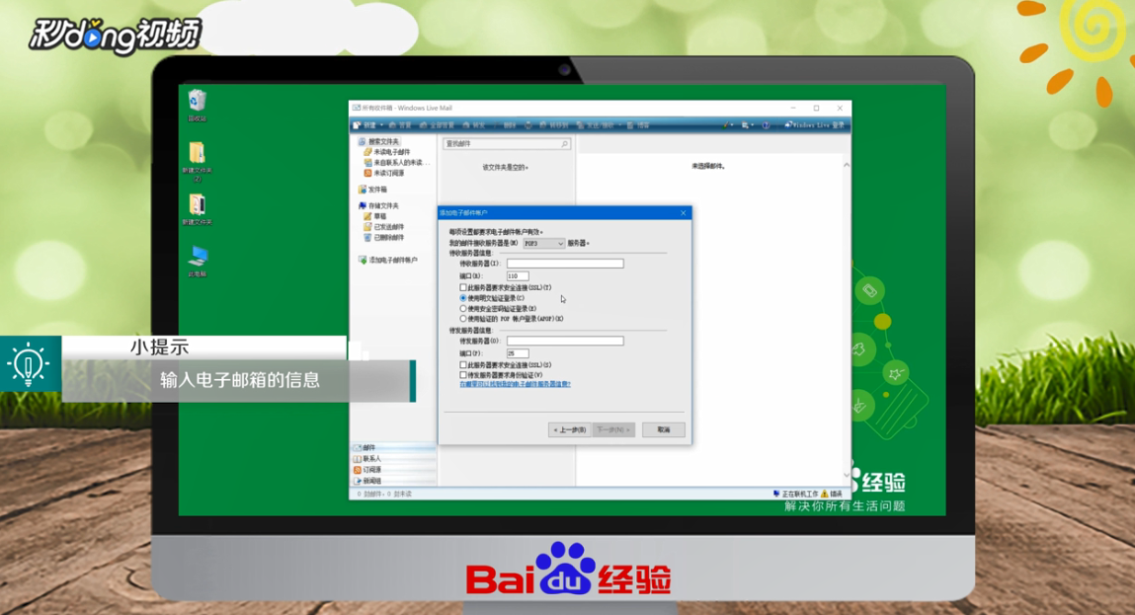
Task: Select the 答复 (Reply) toolbar icon
Action: (398, 125)
